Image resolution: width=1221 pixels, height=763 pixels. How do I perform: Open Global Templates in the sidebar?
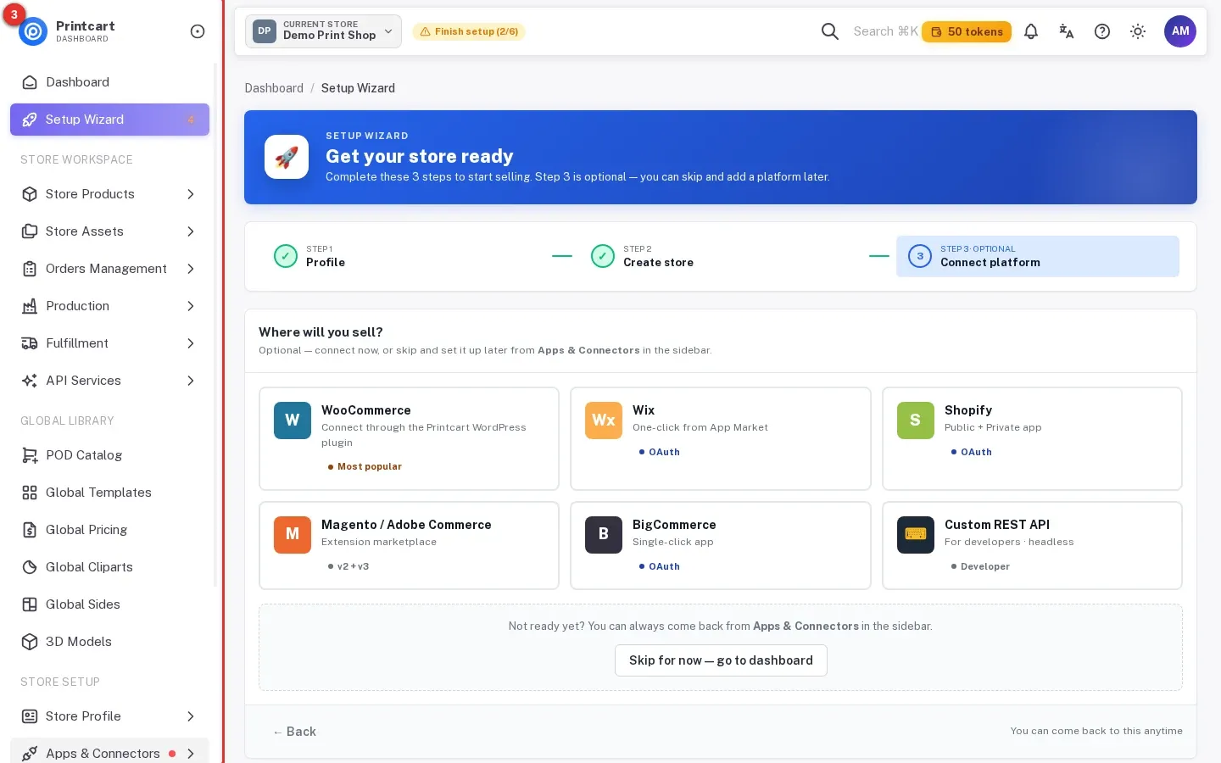pyautogui.click(x=109, y=493)
